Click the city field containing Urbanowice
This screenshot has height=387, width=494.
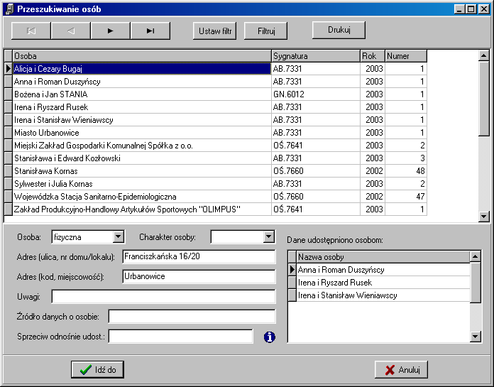[x=199, y=276]
